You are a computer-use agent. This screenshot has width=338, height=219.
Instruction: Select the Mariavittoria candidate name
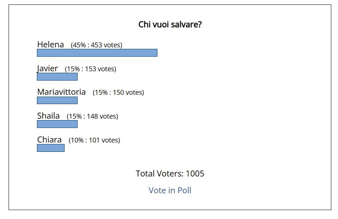coord(62,92)
